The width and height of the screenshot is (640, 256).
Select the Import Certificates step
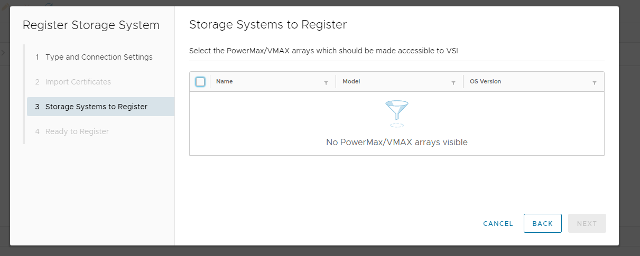[78, 82]
